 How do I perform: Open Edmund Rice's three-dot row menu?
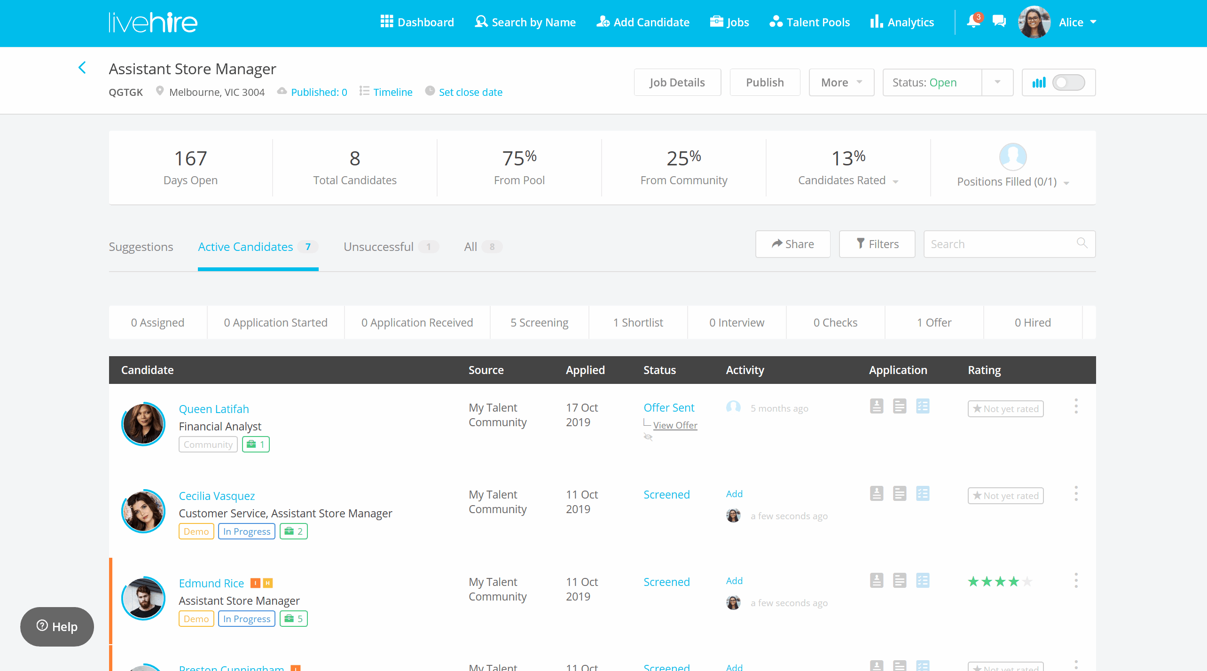click(1076, 580)
